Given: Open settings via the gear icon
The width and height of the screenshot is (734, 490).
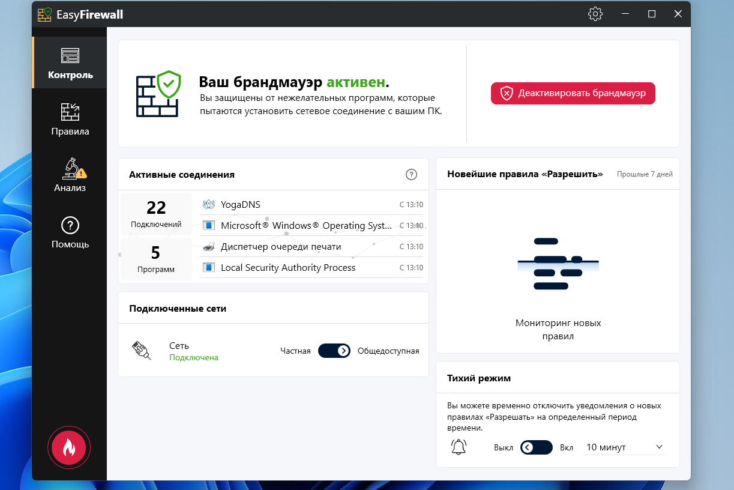Looking at the screenshot, I should pyautogui.click(x=595, y=14).
